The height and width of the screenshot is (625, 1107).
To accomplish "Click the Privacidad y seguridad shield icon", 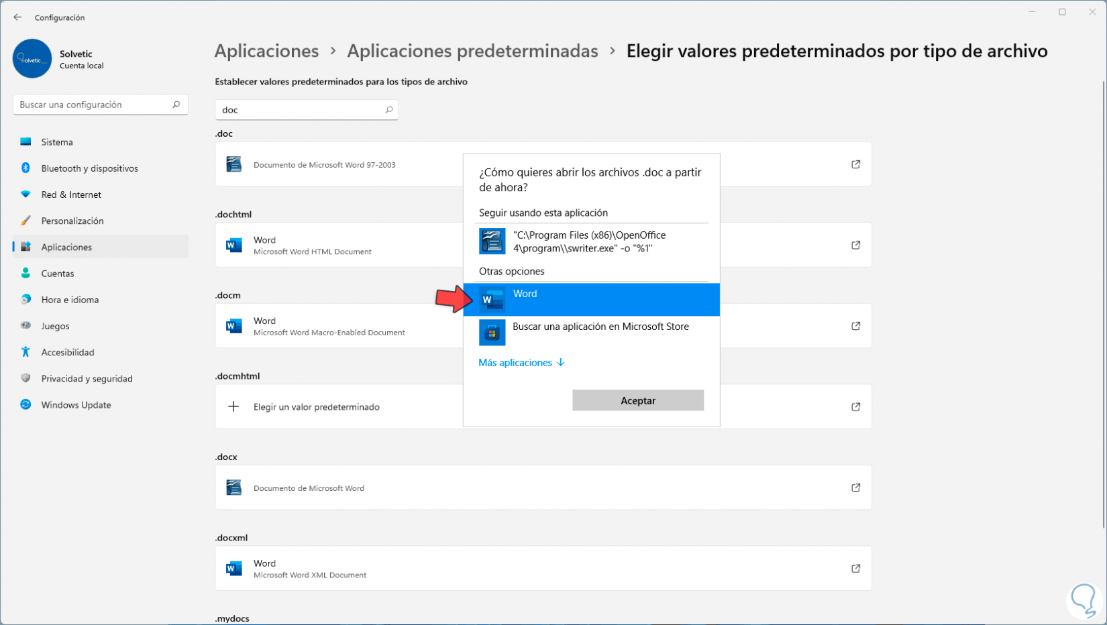I will [x=25, y=378].
